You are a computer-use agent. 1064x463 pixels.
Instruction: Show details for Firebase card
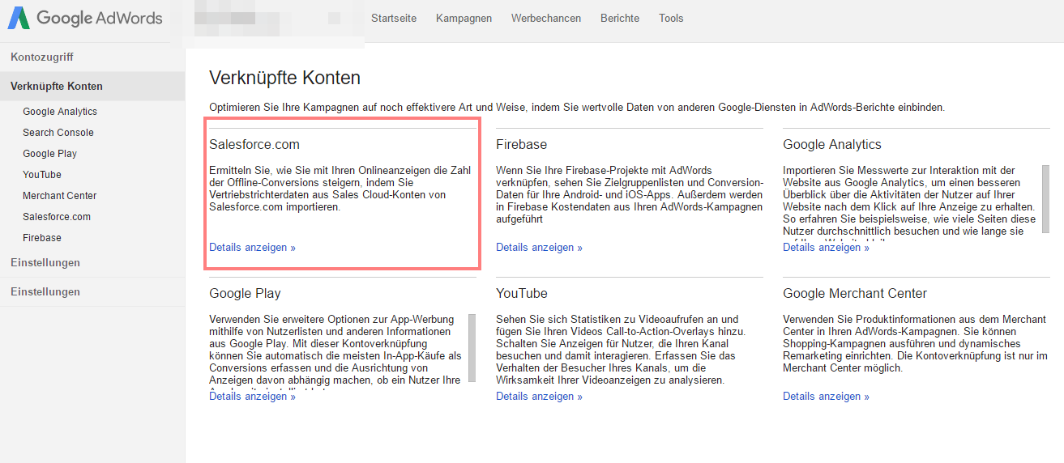(539, 248)
